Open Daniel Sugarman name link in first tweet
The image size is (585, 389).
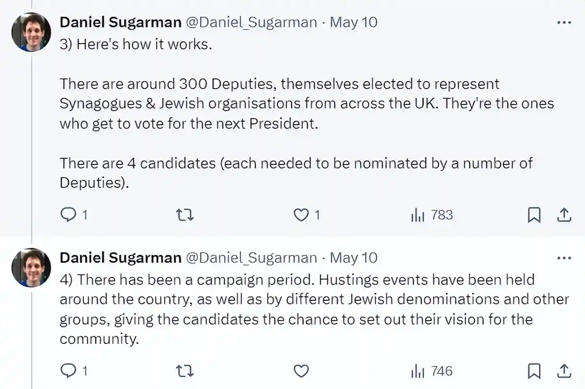120,22
